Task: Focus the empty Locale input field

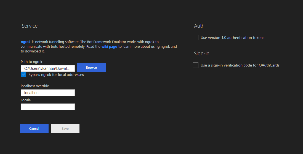Action: pyautogui.click(x=48, y=107)
